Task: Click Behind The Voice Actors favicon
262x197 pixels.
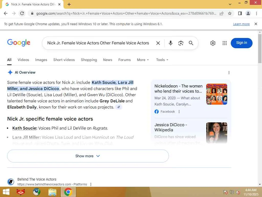Action: [11, 182]
